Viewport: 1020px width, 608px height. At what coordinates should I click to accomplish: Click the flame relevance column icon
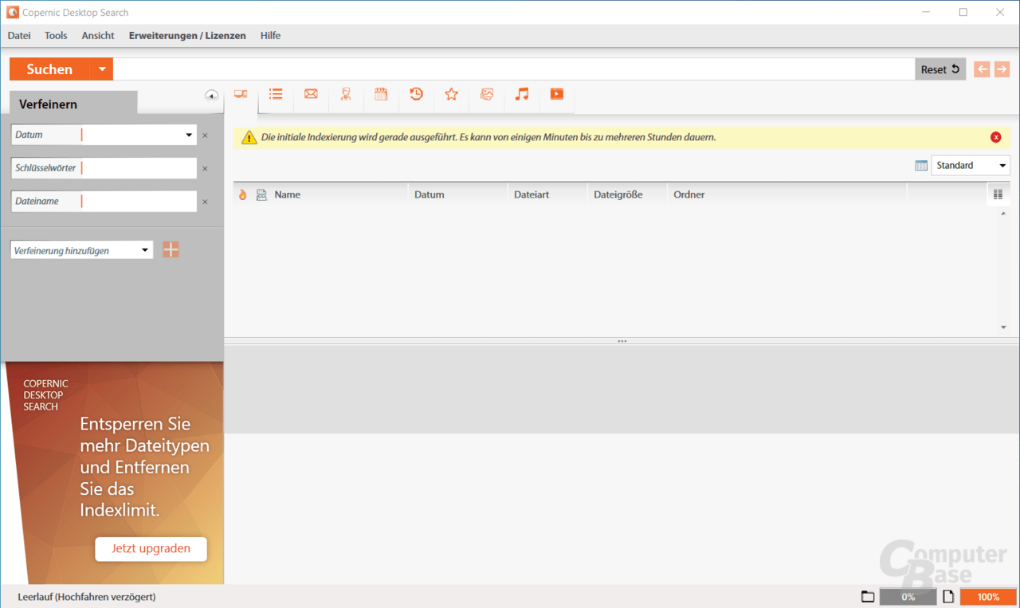(243, 194)
